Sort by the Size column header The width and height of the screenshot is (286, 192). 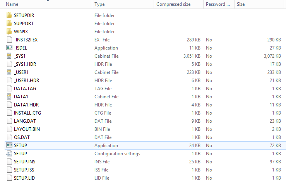(241, 4)
